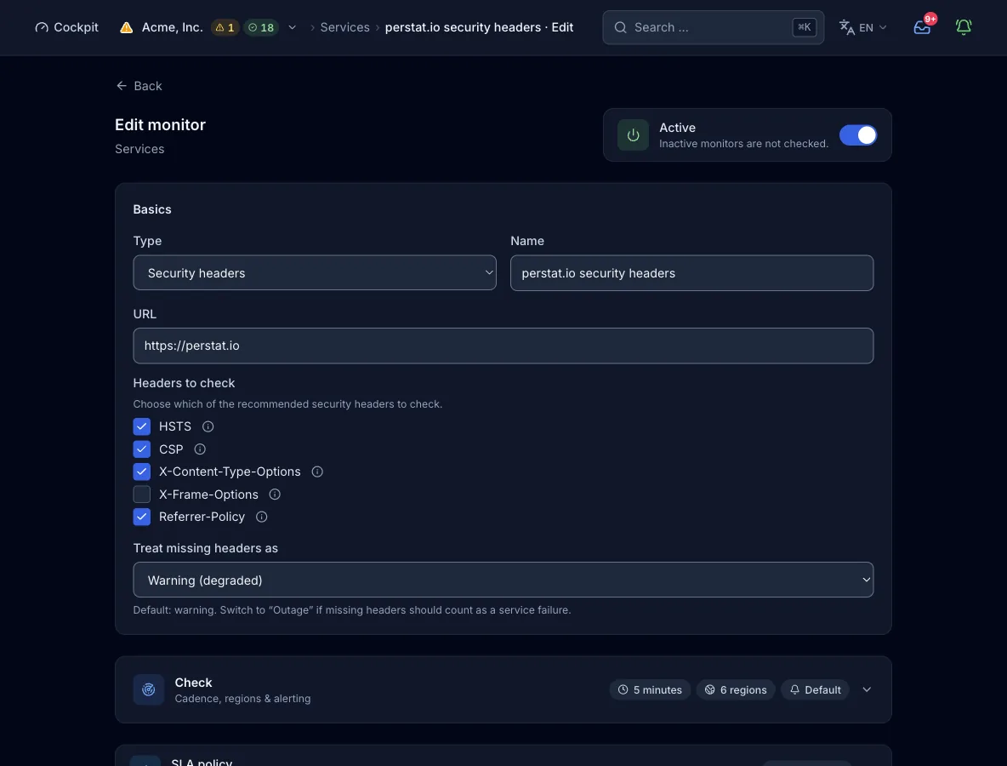Uncheck the Referrer-Policy checkbox
This screenshot has width=1007, height=766.
(142, 517)
